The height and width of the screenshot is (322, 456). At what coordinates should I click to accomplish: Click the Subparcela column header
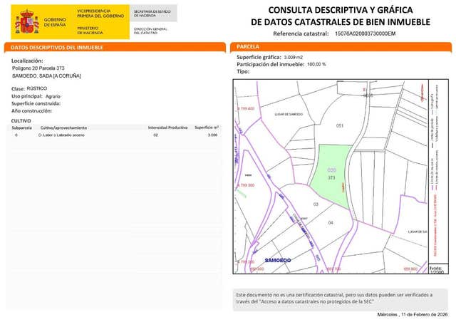point(21,127)
